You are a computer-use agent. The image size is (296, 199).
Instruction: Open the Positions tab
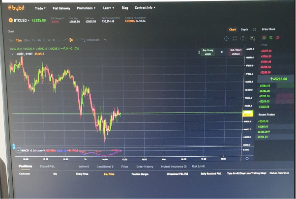[x=25, y=166]
